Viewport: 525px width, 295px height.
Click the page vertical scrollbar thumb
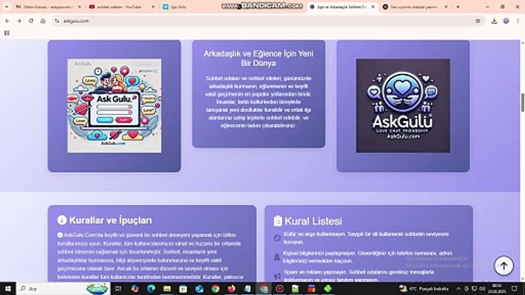point(522,102)
